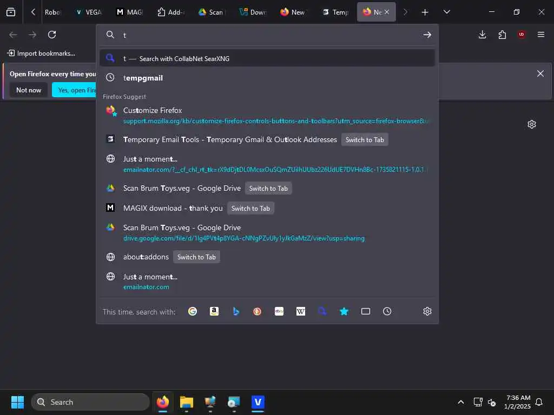Screen dimensions: 554x415
Task: Search this time with DuckDuckGo
Action: pos(257,311)
